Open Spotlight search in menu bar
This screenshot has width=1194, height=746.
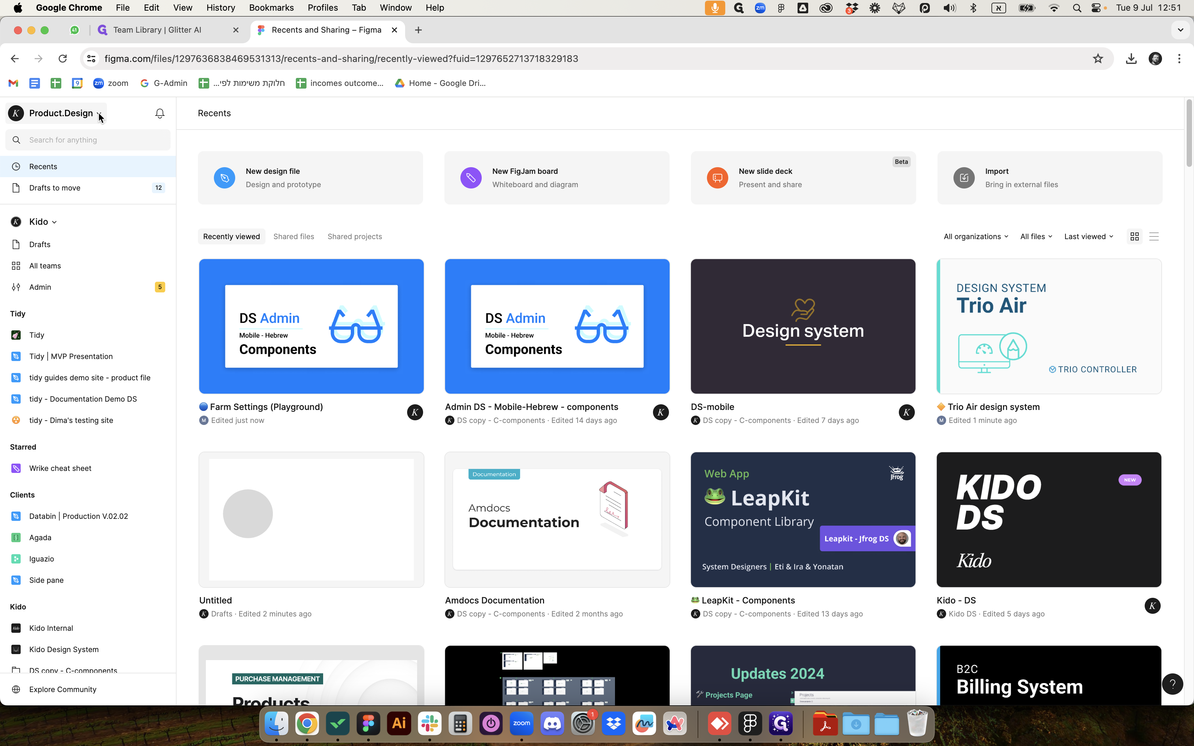click(1077, 8)
